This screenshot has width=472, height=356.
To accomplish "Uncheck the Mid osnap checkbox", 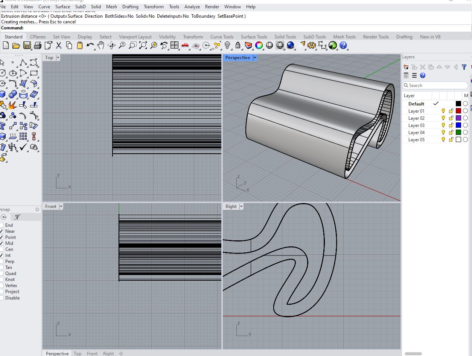I will pos(2,243).
